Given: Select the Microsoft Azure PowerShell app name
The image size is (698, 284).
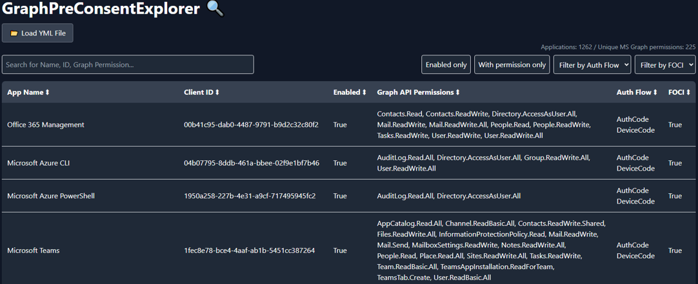Looking at the screenshot, I should click(x=51, y=196).
